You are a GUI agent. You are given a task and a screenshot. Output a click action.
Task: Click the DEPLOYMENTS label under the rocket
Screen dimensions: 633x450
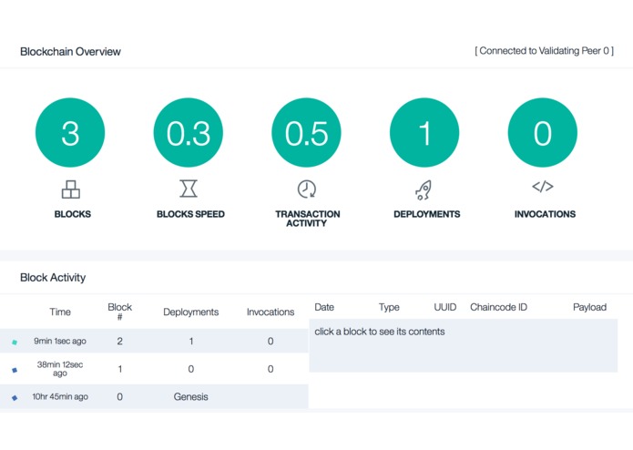(427, 214)
